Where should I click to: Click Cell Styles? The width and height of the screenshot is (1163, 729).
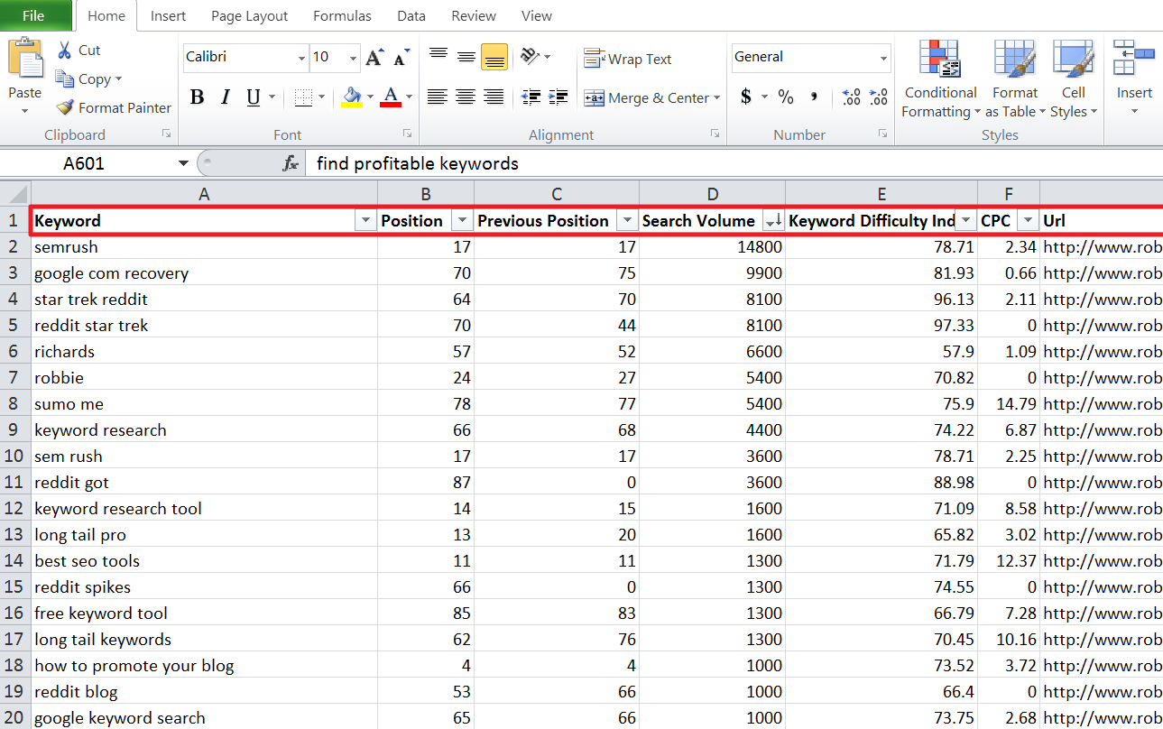(x=1073, y=81)
